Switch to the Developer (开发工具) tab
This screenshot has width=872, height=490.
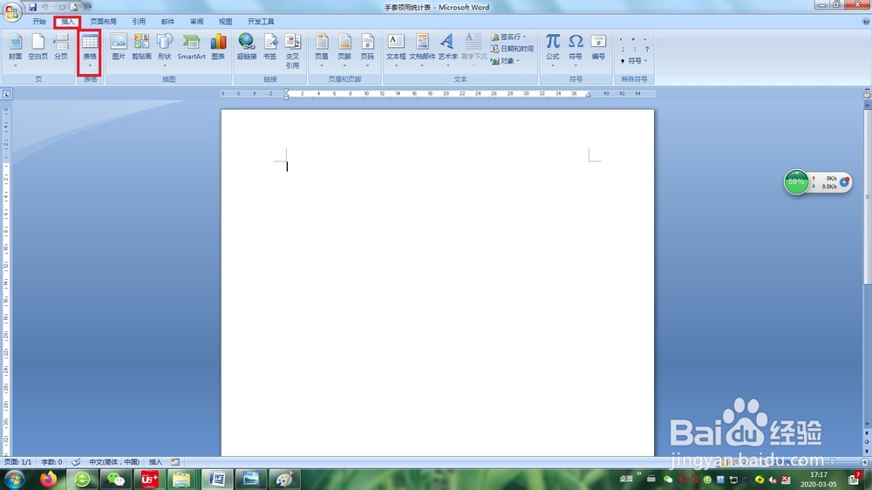point(261,22)
